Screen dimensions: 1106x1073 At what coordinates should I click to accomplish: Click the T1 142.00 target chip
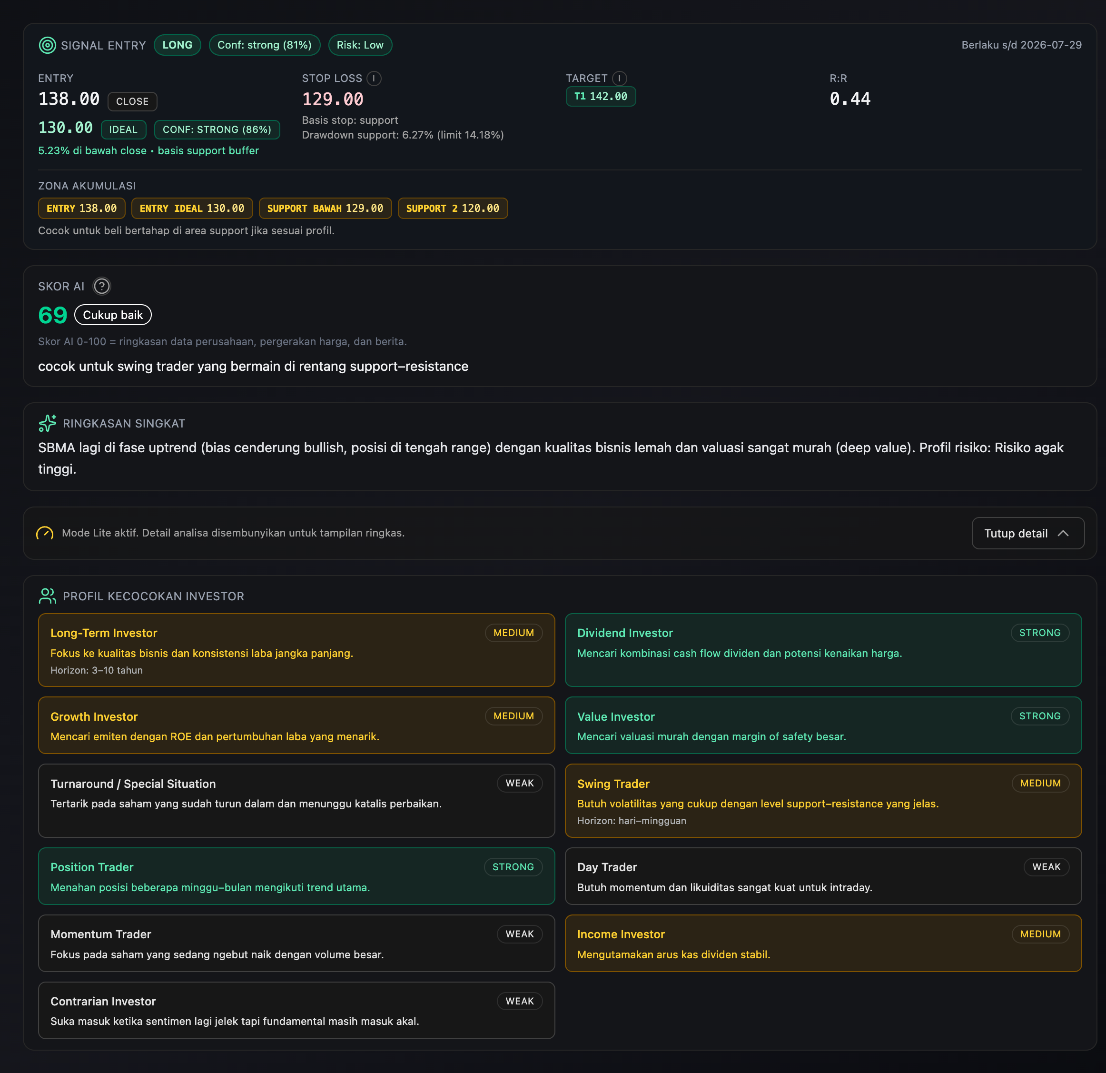click(601, 97)
